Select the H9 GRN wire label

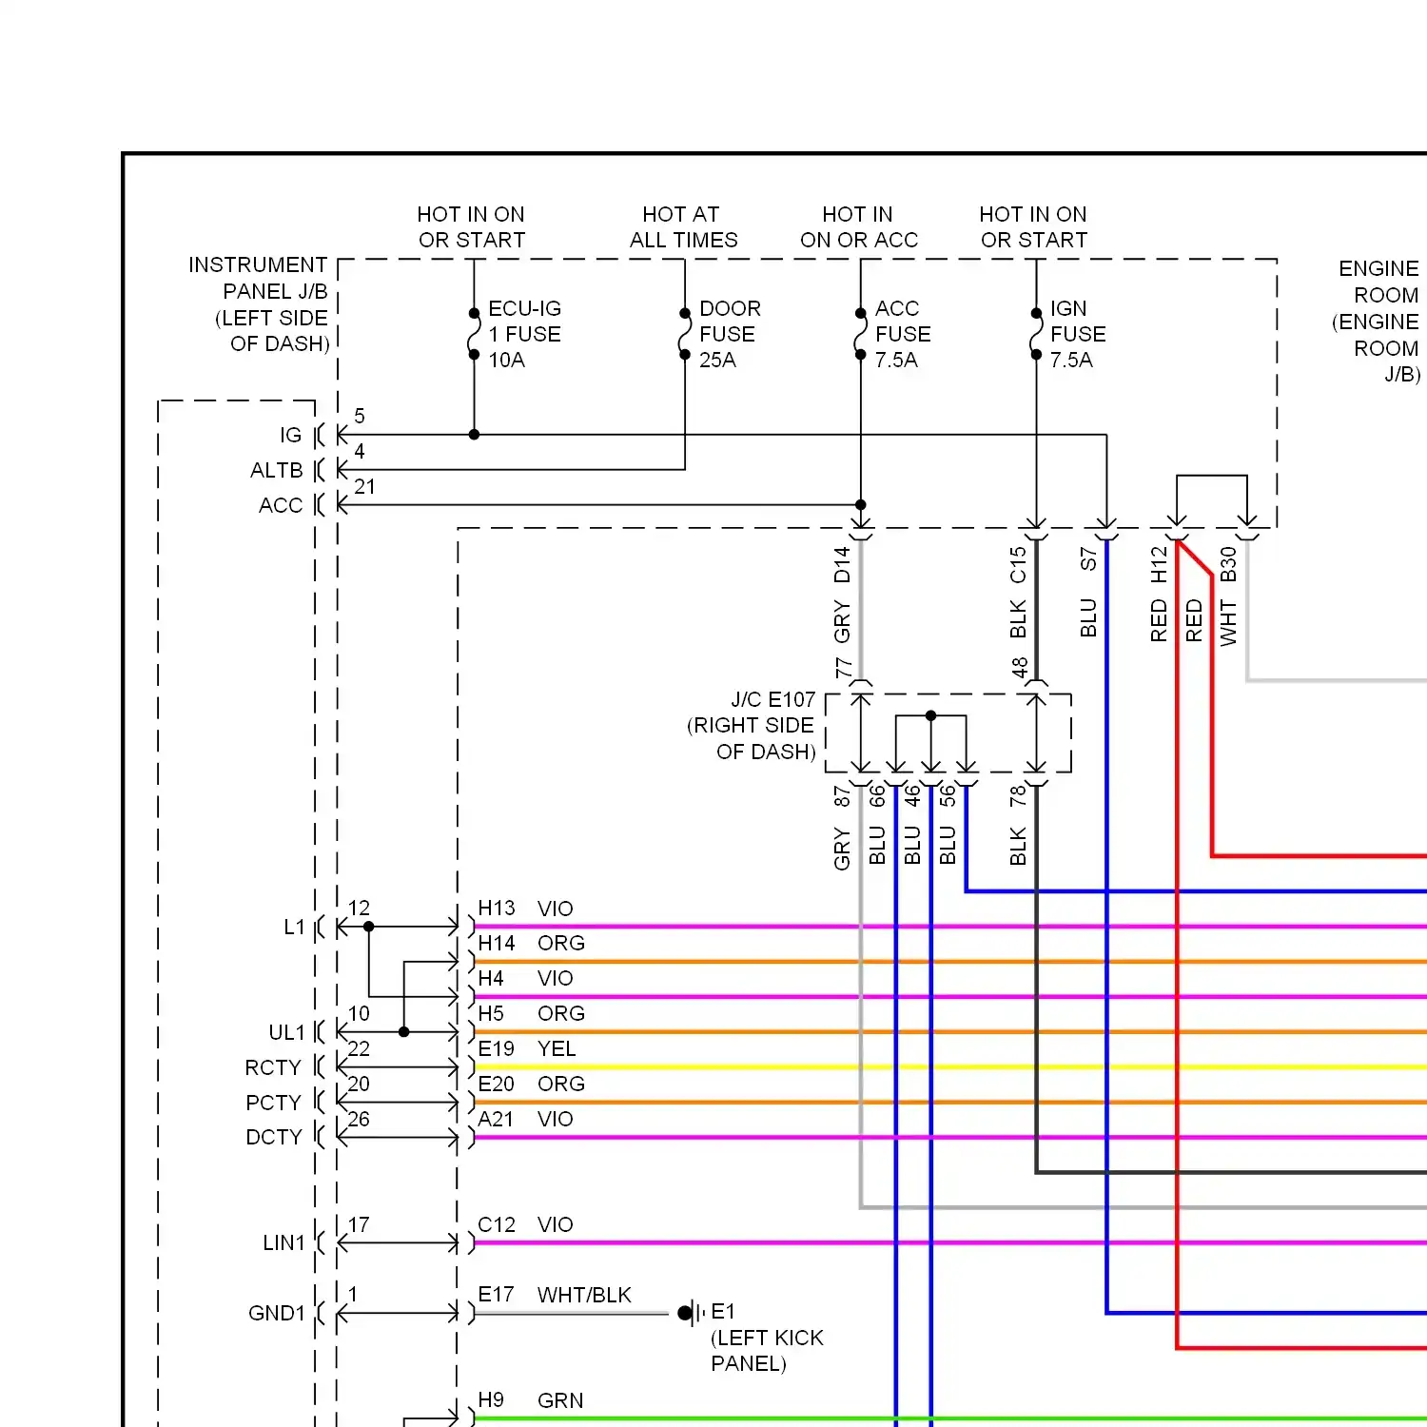tap(530, 1401)
